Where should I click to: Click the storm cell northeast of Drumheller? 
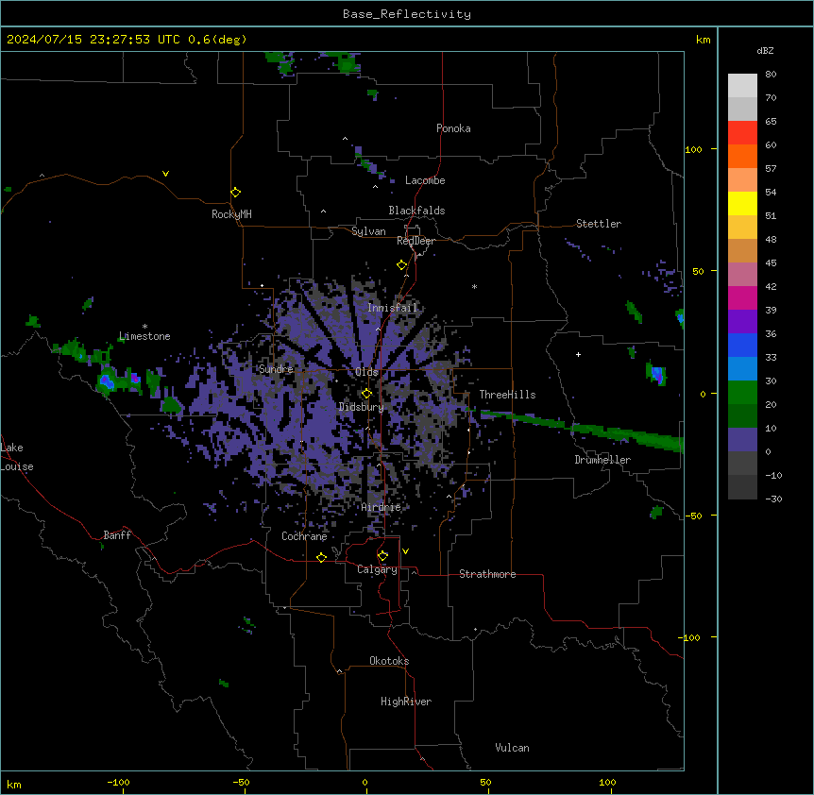pos(658,374)
